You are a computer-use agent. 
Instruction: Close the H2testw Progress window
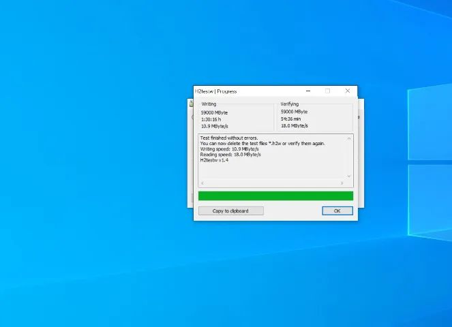[348, 91]
